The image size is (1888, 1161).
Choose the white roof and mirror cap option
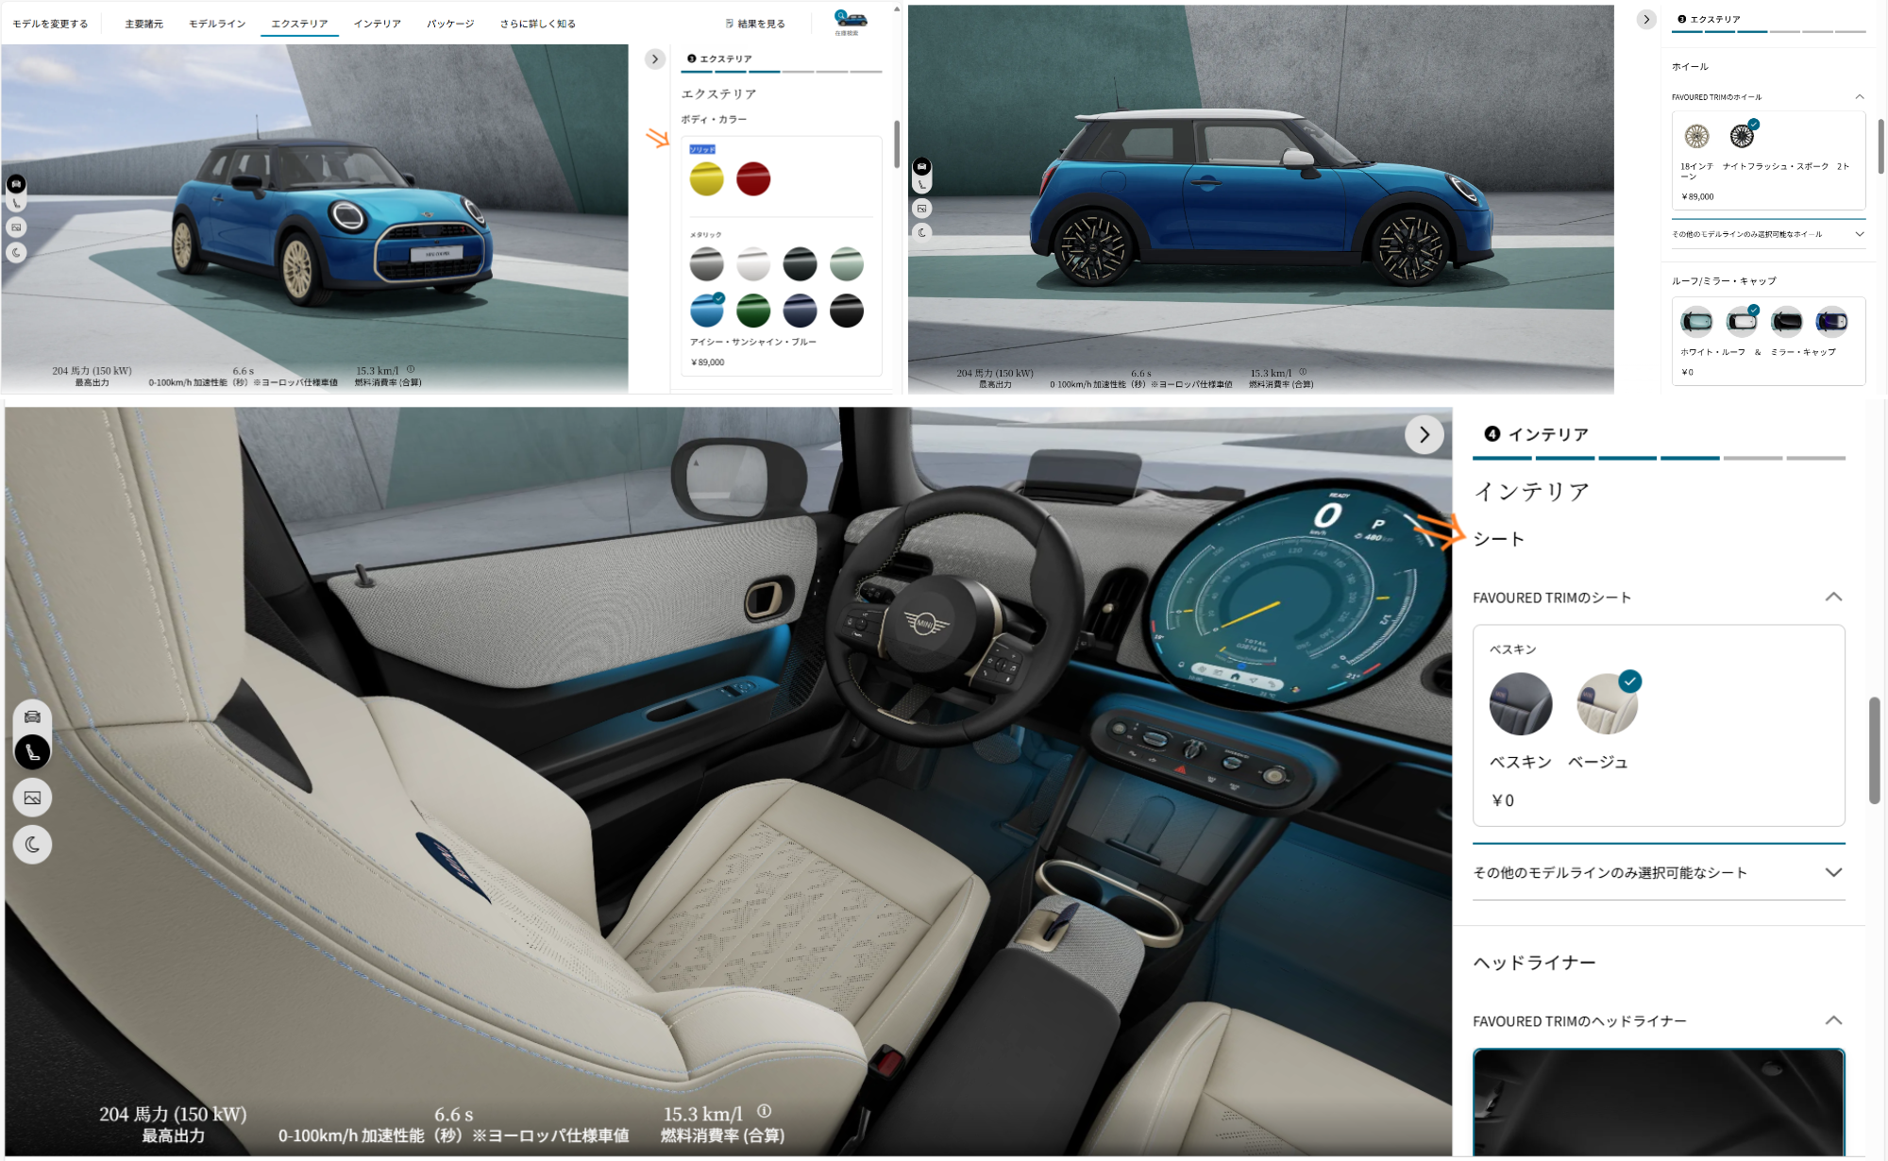coord(1742,323)
